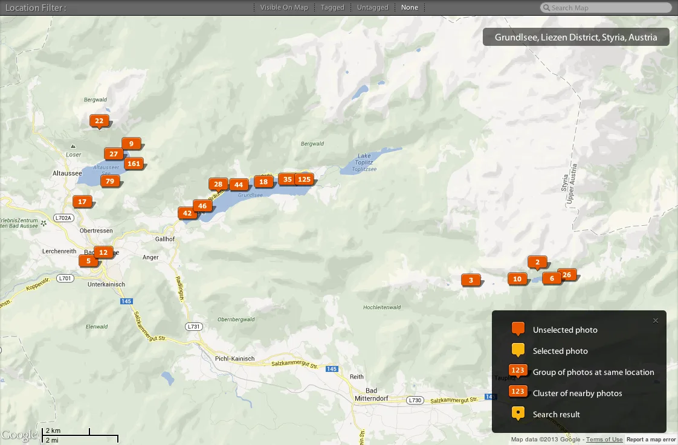
Task: Click the Unselected photo legend icon
Action: 518,329
